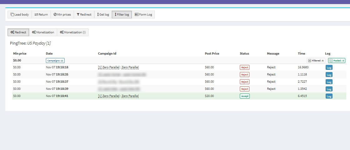This screenshot has width=350, height=150.
Task: Open Log for the accepted 19:18:41 row
Action: pyautogui.click(x=329, y=96)
